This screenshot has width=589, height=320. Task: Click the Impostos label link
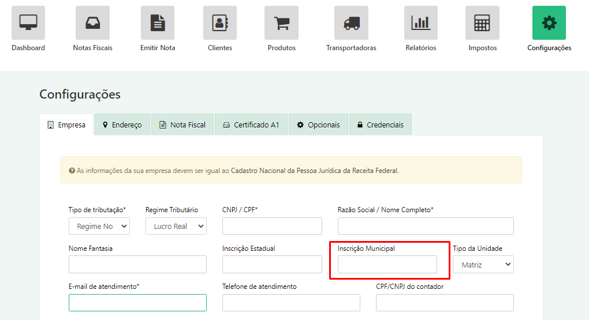[x=482, y=48]
